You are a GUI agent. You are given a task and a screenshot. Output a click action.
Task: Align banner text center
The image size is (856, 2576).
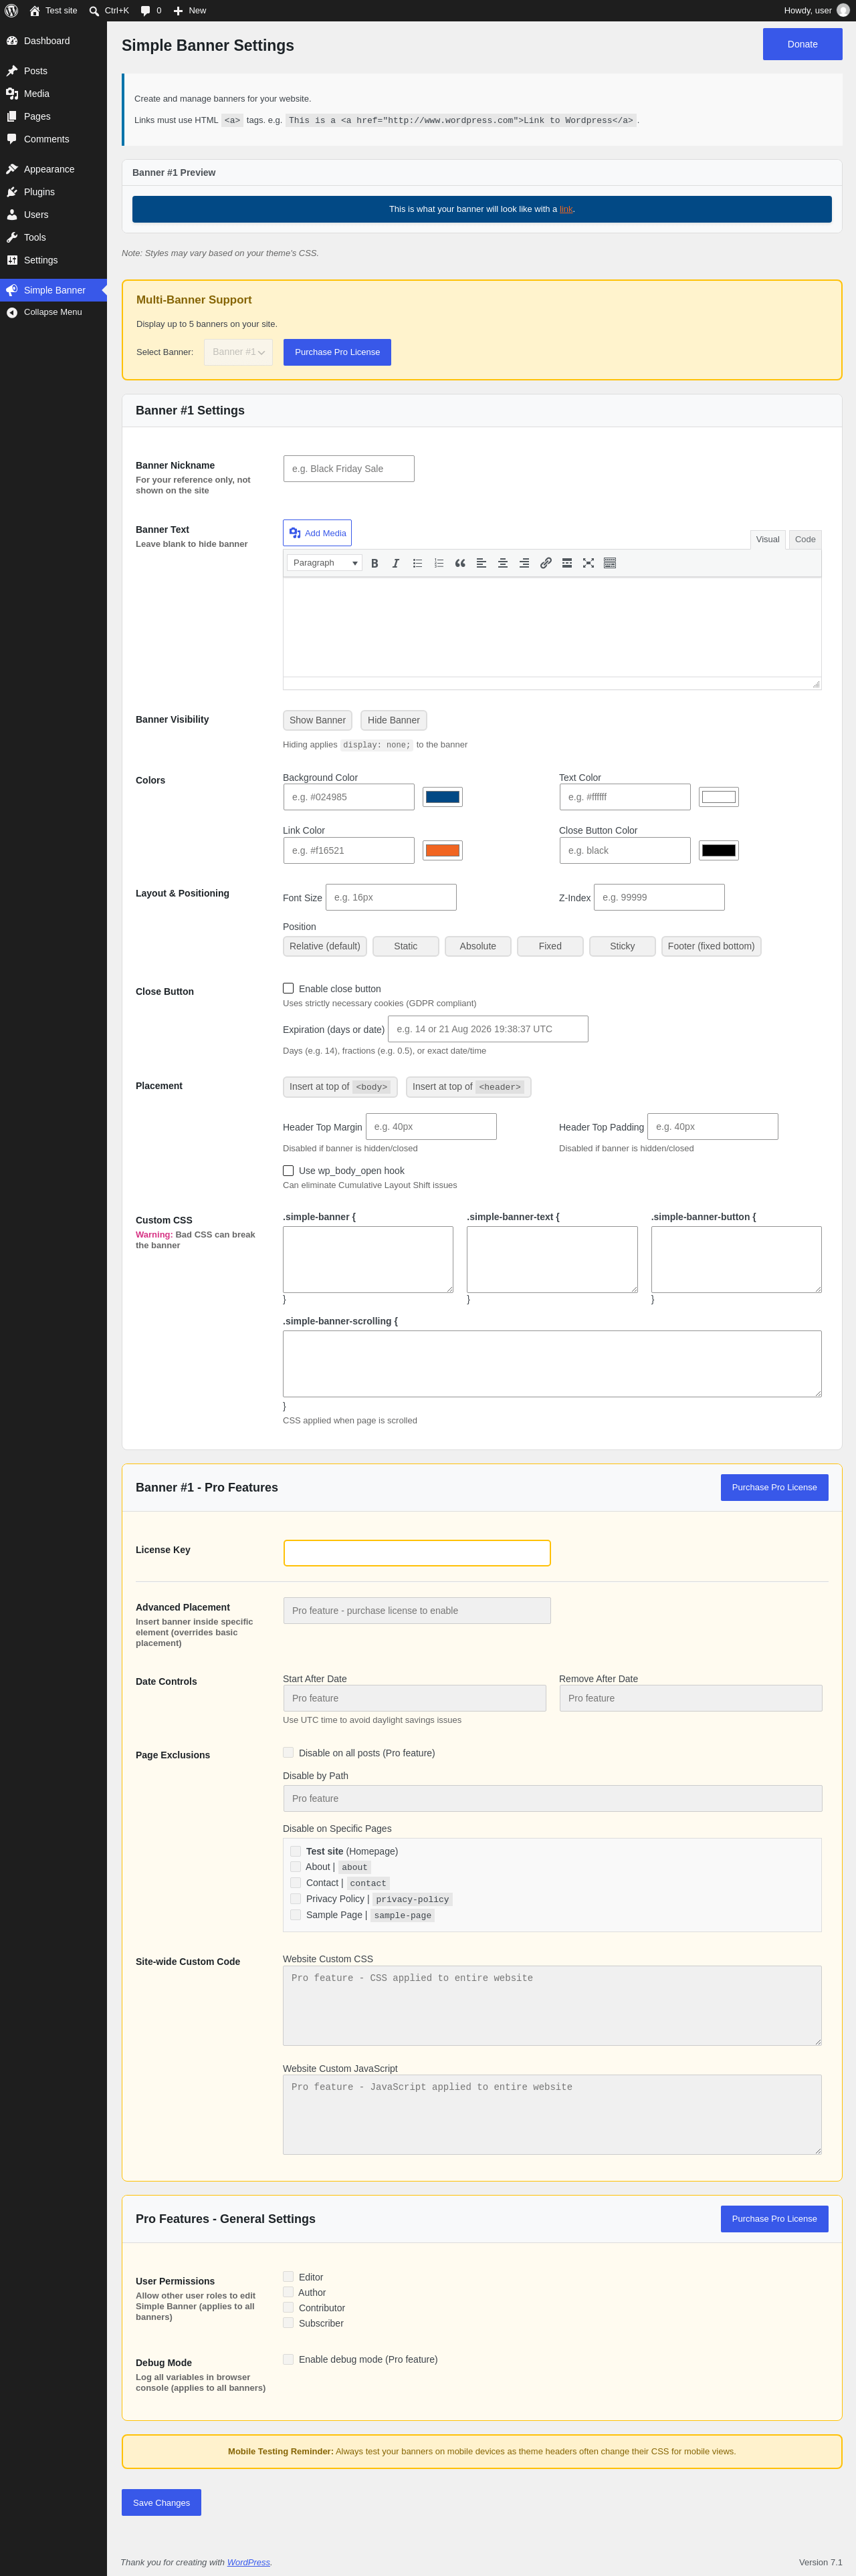pyautogui.click(x=503, y=563)
